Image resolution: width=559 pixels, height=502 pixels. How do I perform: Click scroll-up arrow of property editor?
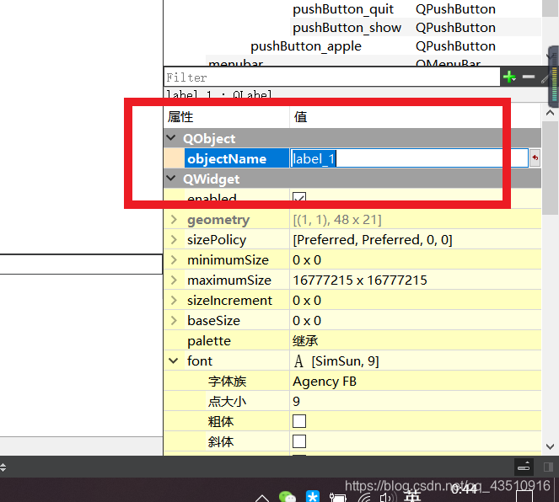(550, 113)
